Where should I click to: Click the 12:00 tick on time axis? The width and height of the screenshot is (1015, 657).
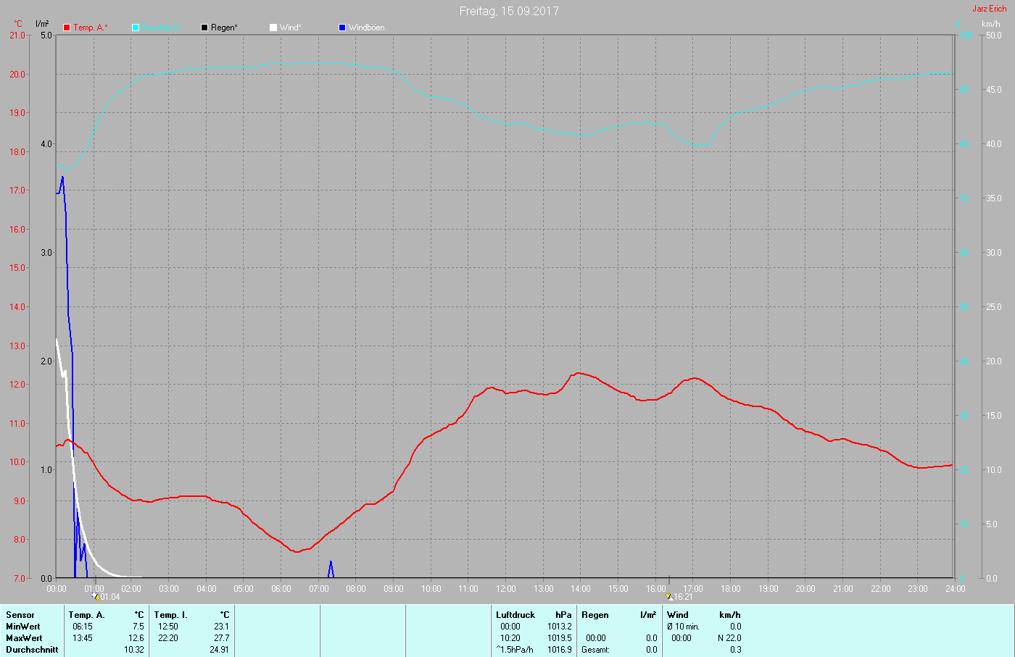[x=505, y=589]
